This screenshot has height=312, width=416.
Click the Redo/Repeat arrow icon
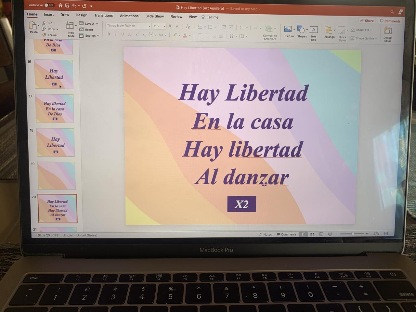tap(84, 6)
